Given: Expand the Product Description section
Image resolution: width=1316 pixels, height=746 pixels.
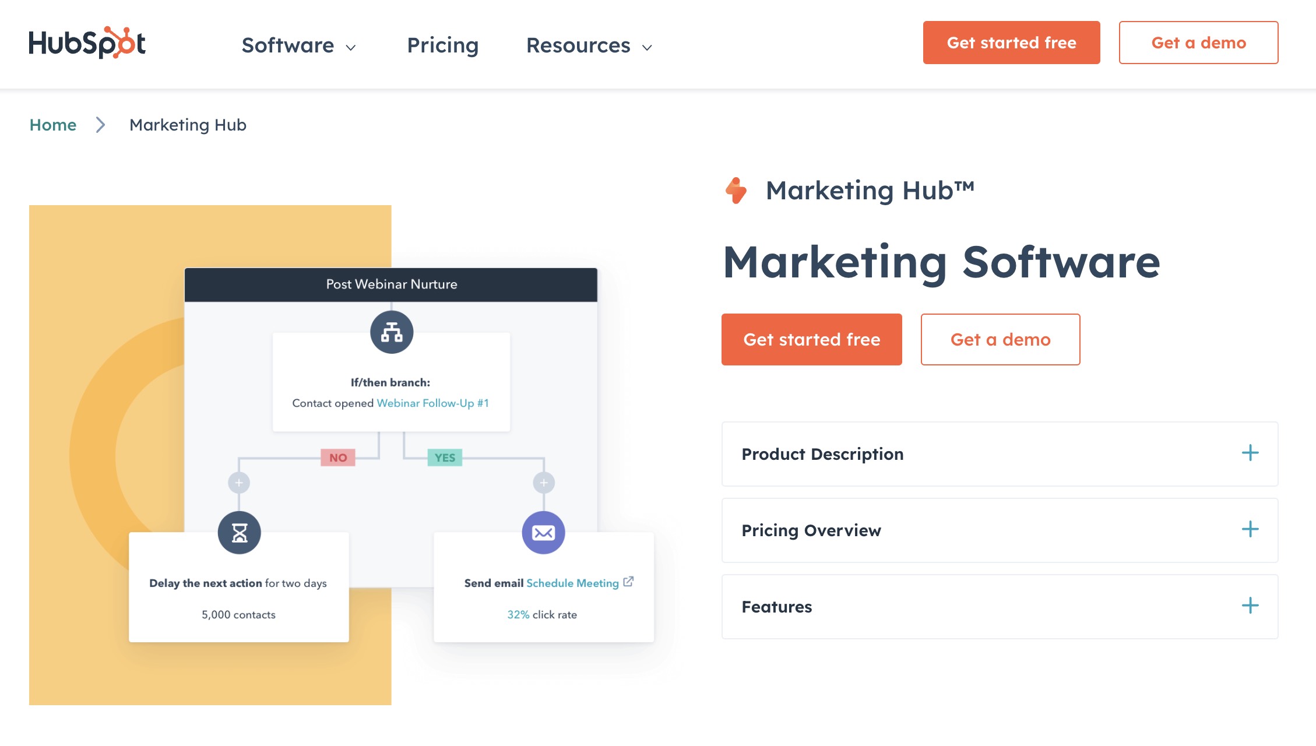Looking at the screenshot, I should click(x=1251, y=452).
